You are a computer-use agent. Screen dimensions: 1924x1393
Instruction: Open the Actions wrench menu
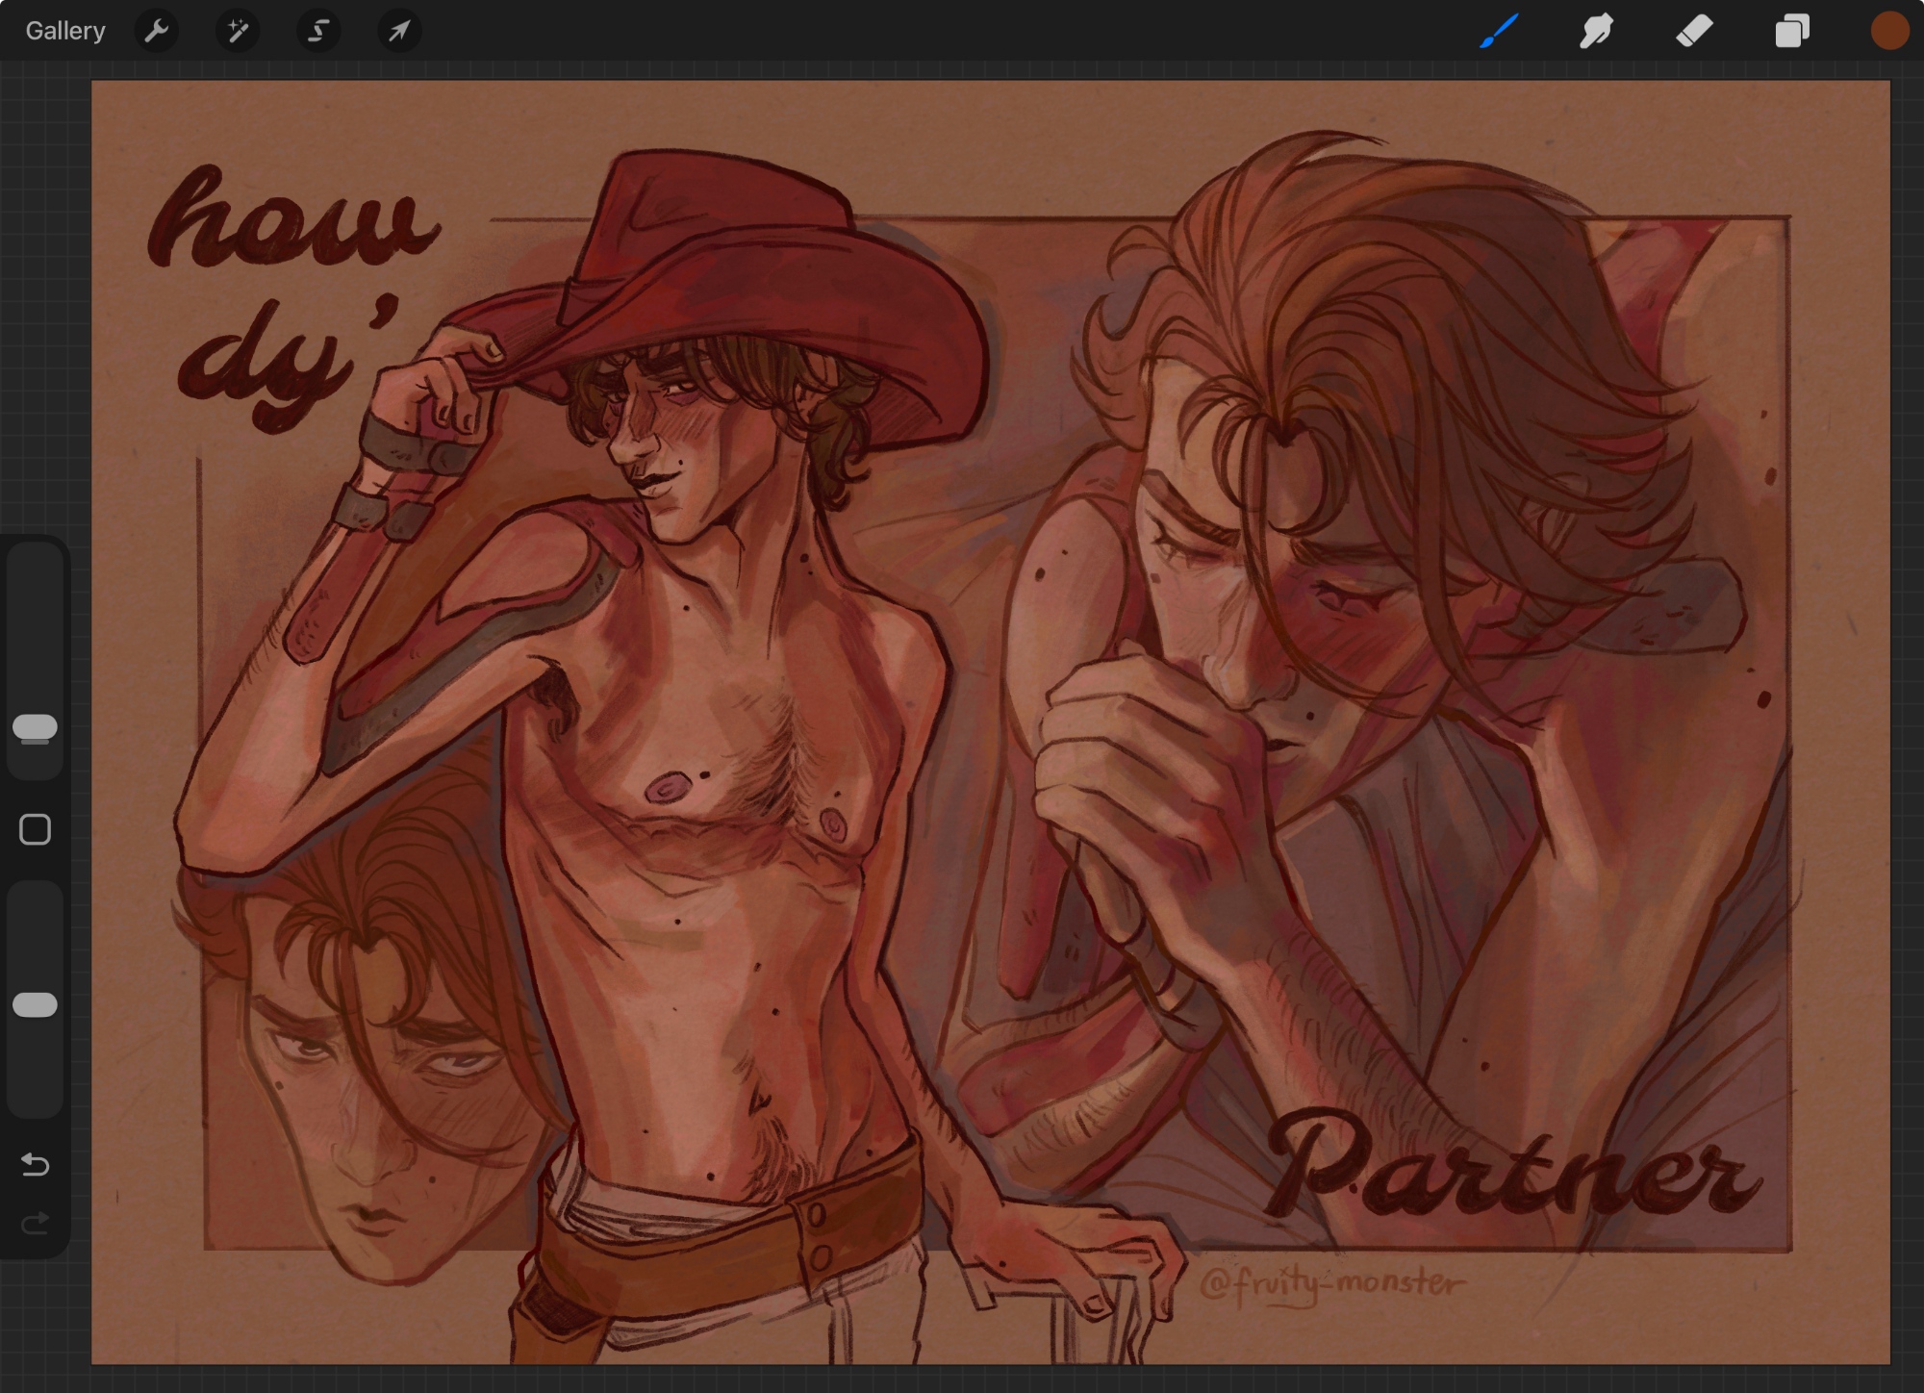click(156, 31)
